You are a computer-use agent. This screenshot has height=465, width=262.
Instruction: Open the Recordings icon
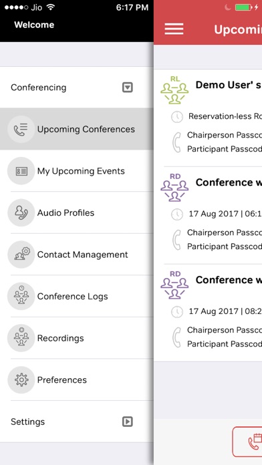[21, 338]
